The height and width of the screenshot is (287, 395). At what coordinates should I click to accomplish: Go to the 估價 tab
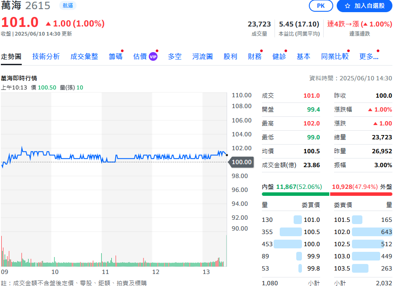tap(140, 56)
